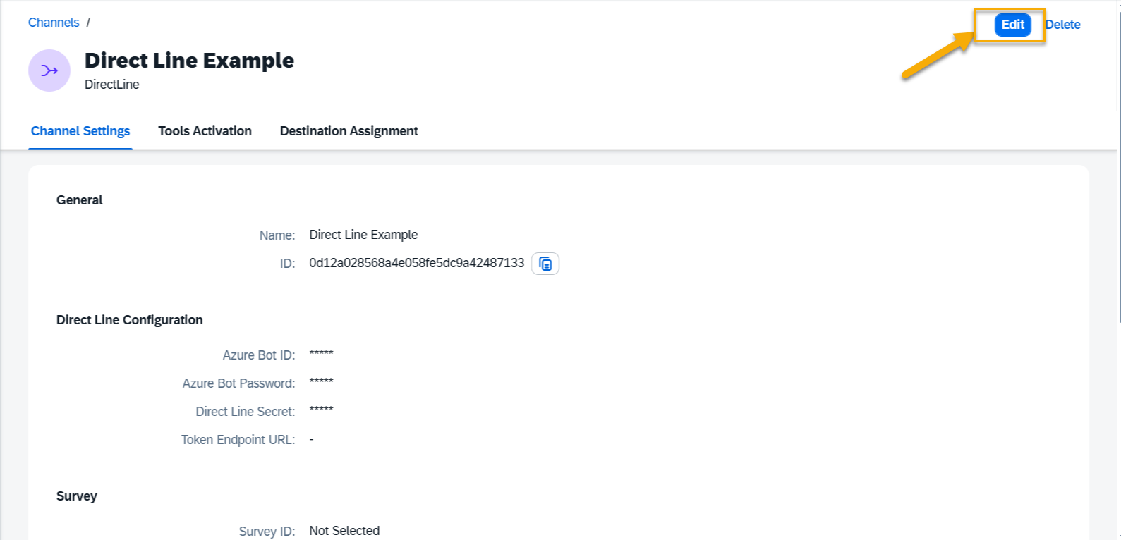Delete the Direct Line Example channel
The width and height of the screenshot is (1121, 540).
point(1062,25)
